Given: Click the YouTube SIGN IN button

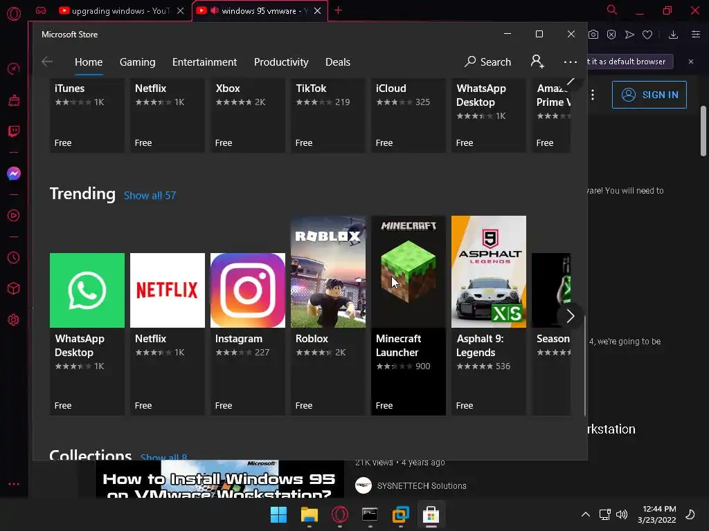Looking at the screenshot, I should (649, 95).
